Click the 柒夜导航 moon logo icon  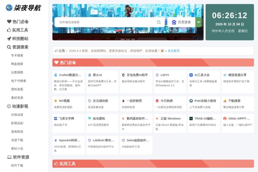pos(9,8)
